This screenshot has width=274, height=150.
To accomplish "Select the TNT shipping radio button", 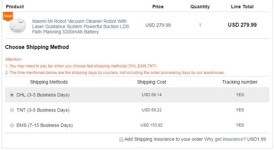I will pyautogui.click(x=12, y=110).
